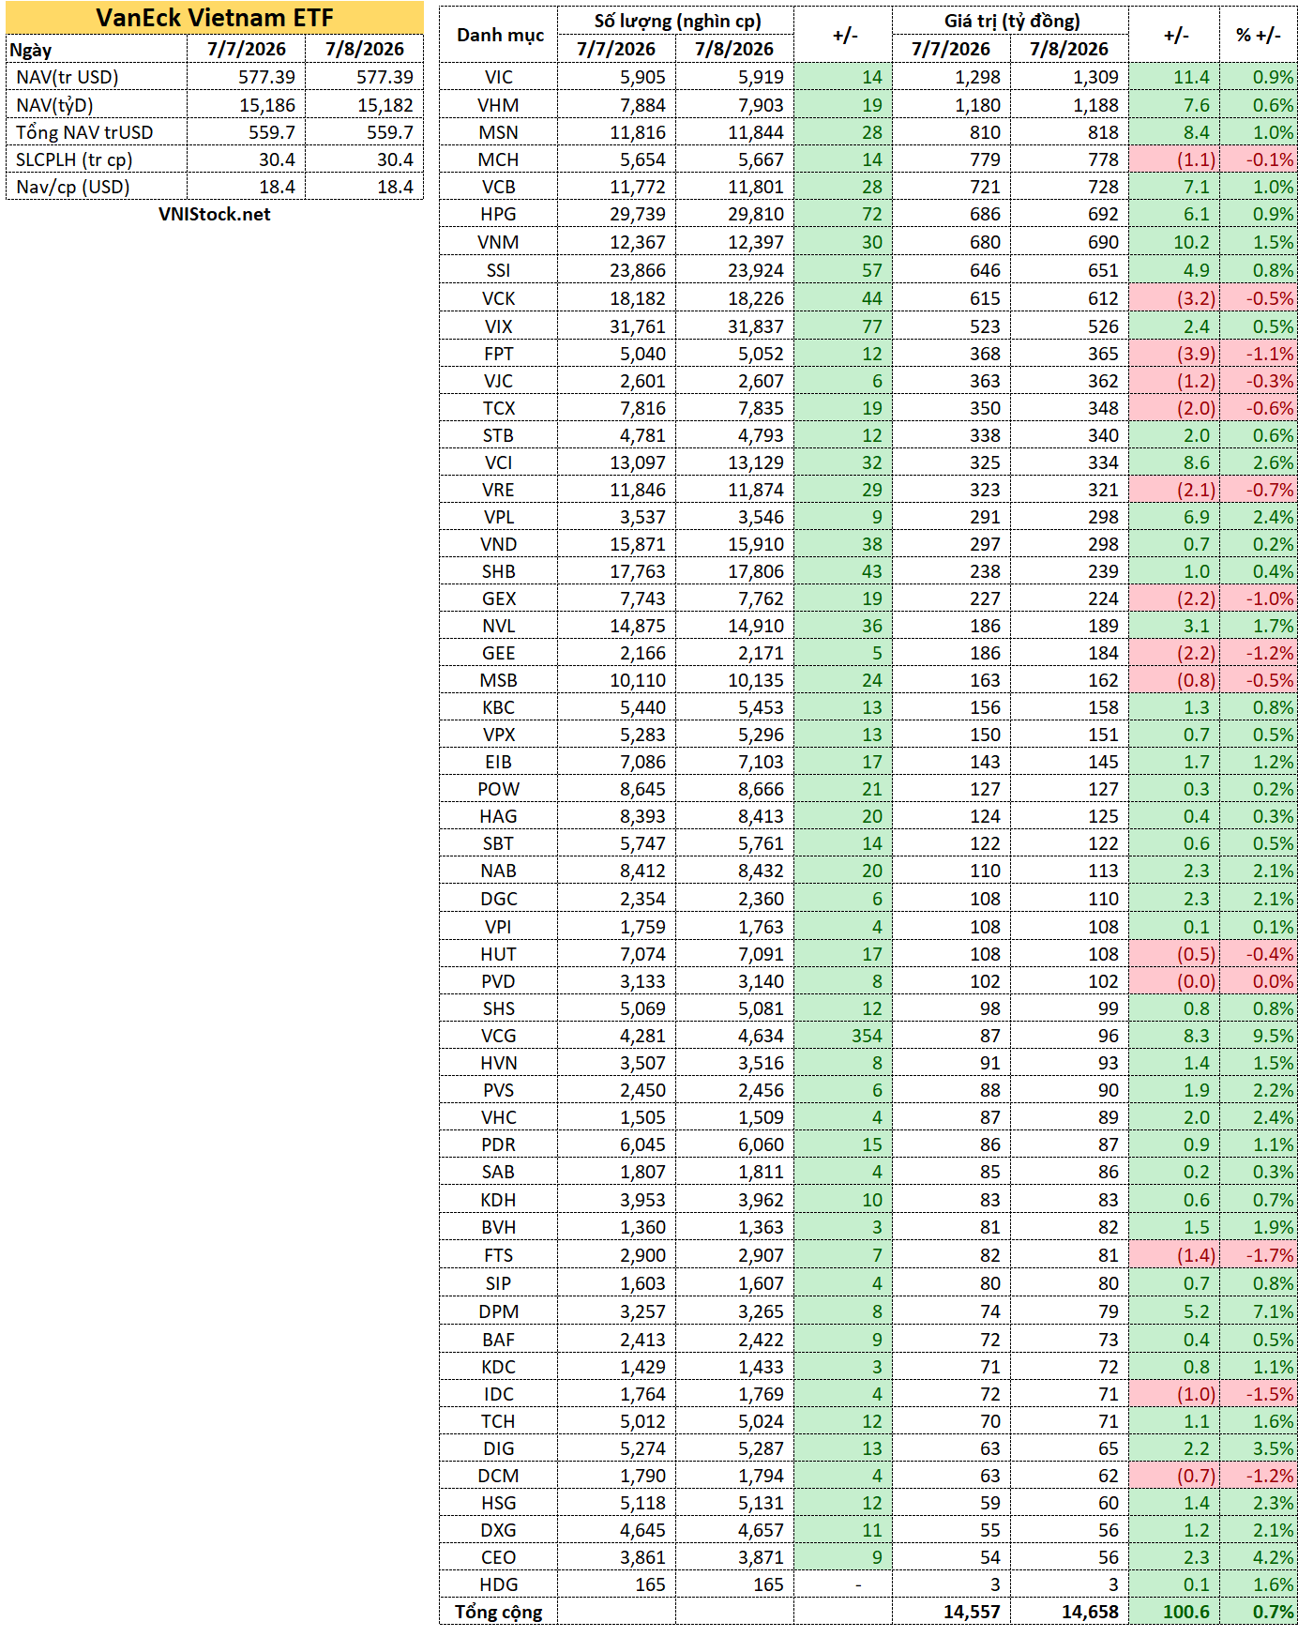Select the HPG ticker cell

tap(499, 215)
